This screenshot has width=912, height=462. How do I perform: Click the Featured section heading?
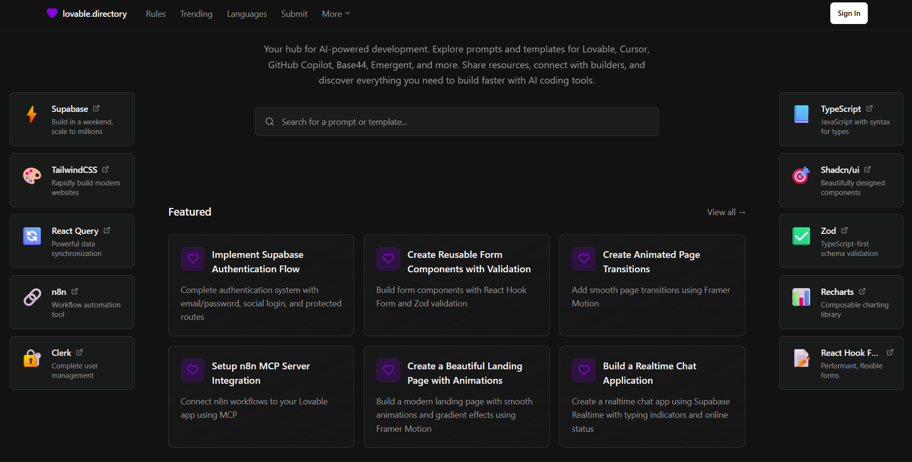190,212
